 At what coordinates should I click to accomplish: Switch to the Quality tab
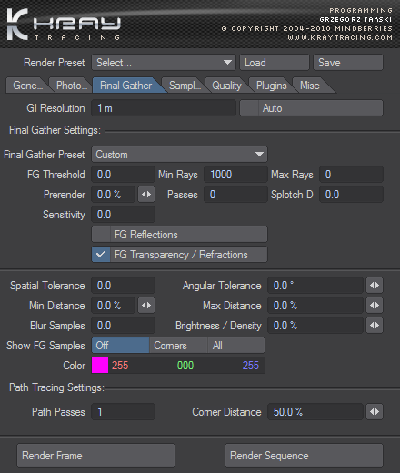pyautogui.click(x=226, y=86)
